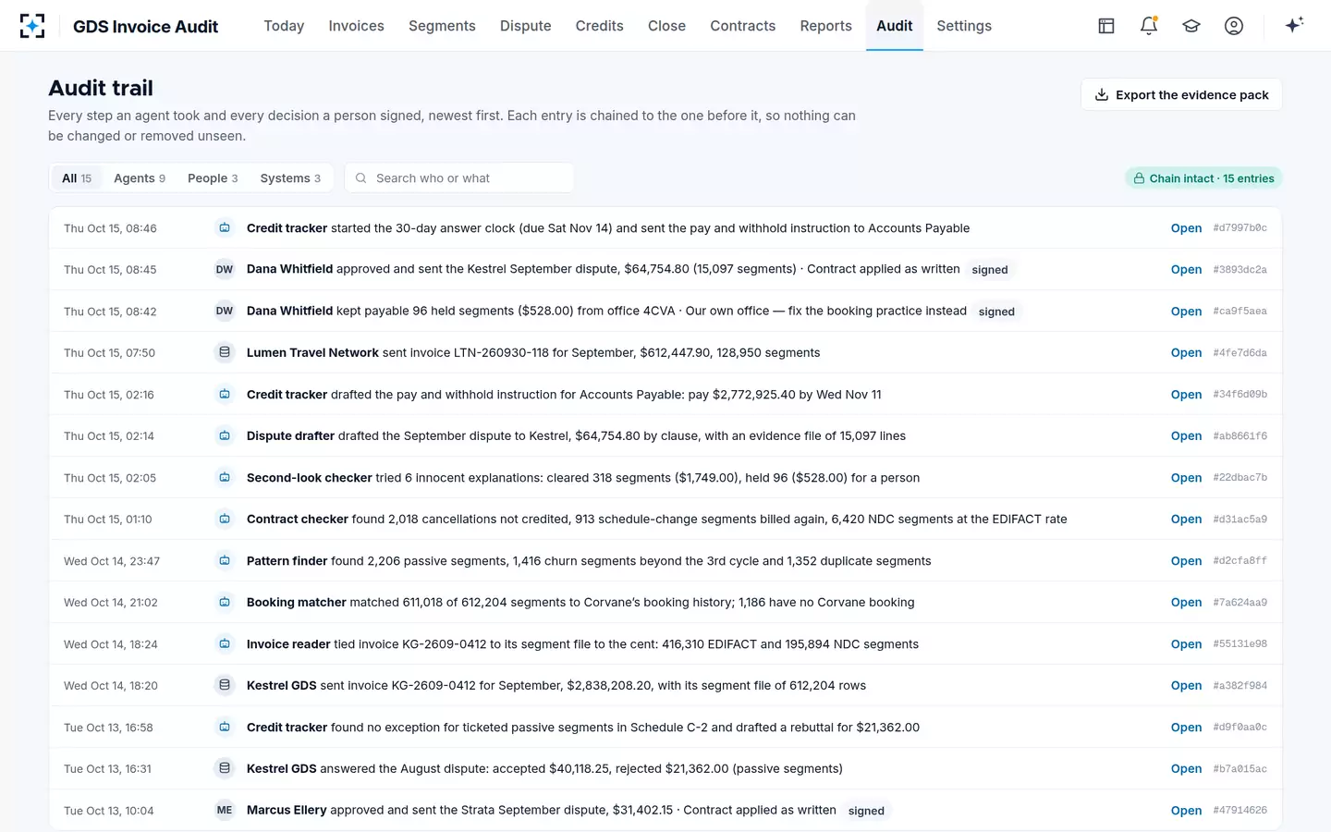Open the Settings tab
This screenshot has height=832, width=1331.
(964, 26)
